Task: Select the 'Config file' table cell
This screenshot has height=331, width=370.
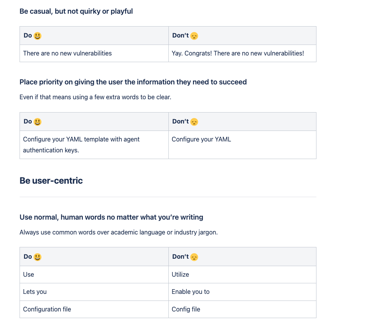Action: [242, 309]
